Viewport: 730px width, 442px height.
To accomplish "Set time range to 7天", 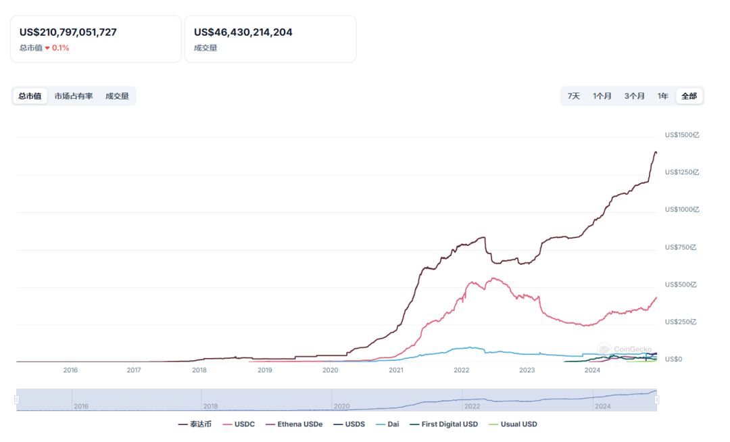I will tap(573, 96).
